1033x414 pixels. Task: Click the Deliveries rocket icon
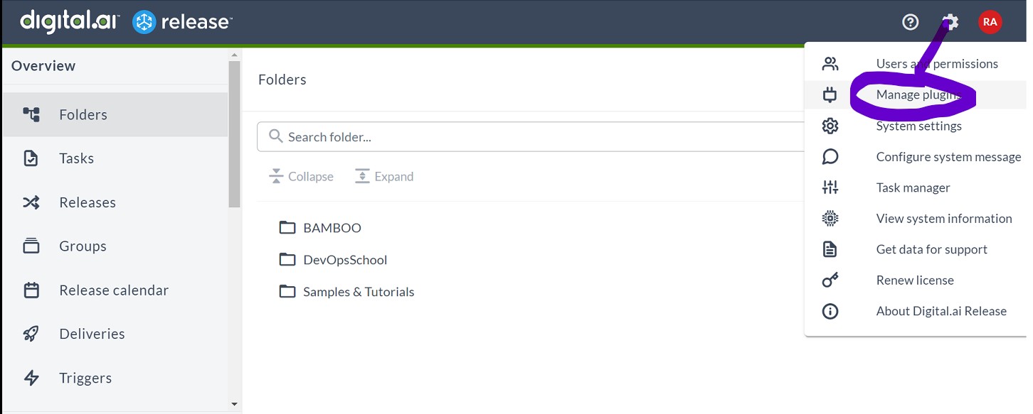coord(31,334)
